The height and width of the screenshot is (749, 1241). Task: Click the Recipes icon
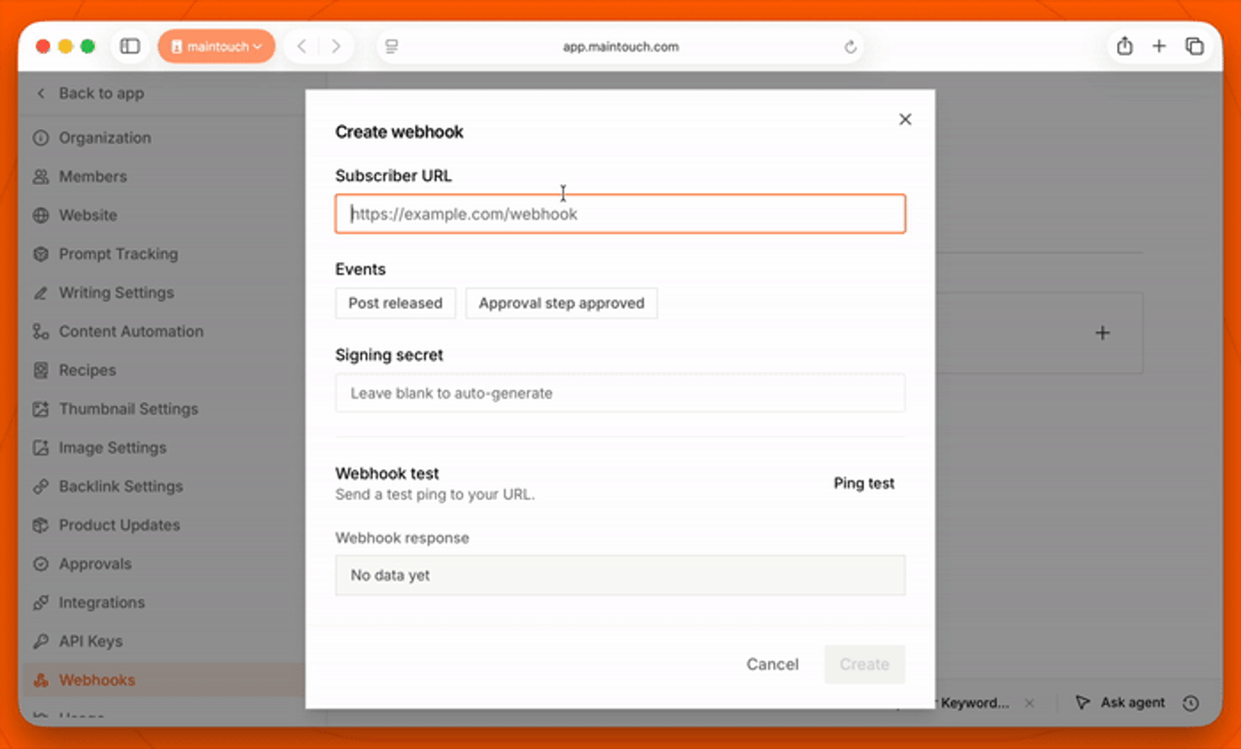coord(41,370)
